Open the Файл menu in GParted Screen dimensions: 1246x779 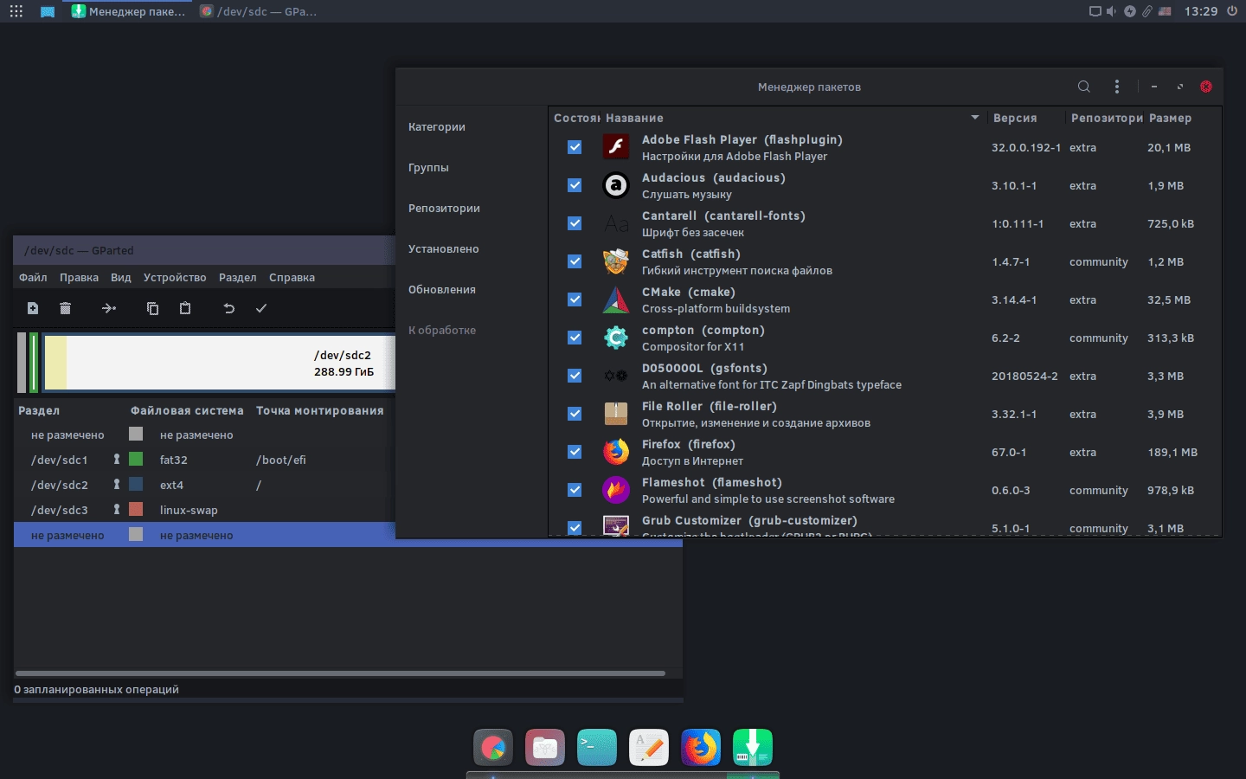(x=33, y=277)
